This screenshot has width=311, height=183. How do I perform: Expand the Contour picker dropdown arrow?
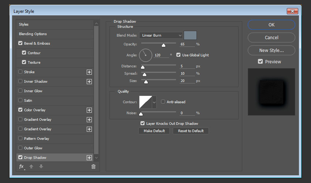[x=154, y=102]
